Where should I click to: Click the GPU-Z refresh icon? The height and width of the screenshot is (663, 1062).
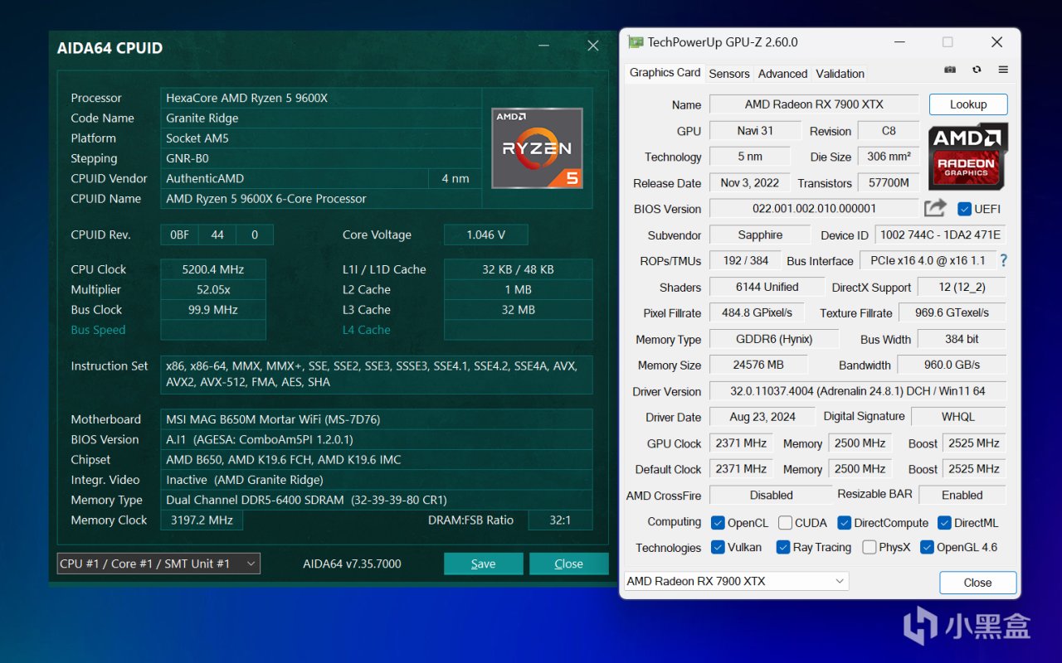pos(977,70)
